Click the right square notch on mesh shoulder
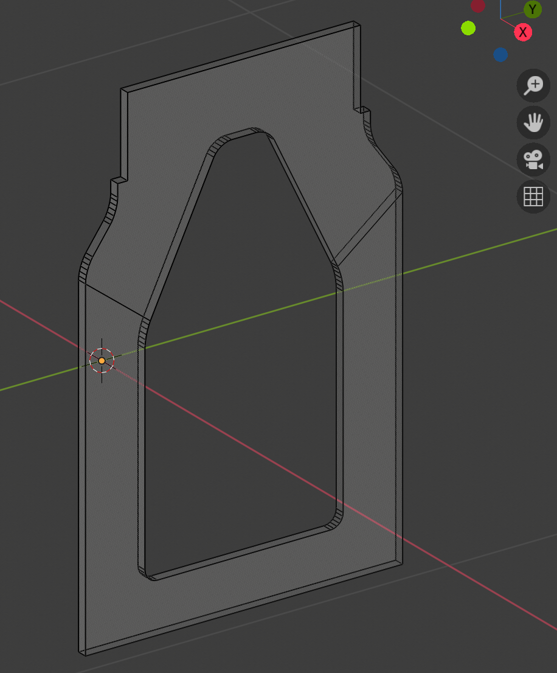Image resolution: width=557 pixels, height=673 pixels. [362, 110]
